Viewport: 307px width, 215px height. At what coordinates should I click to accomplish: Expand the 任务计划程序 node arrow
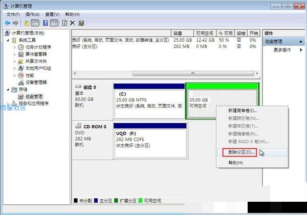14,47
